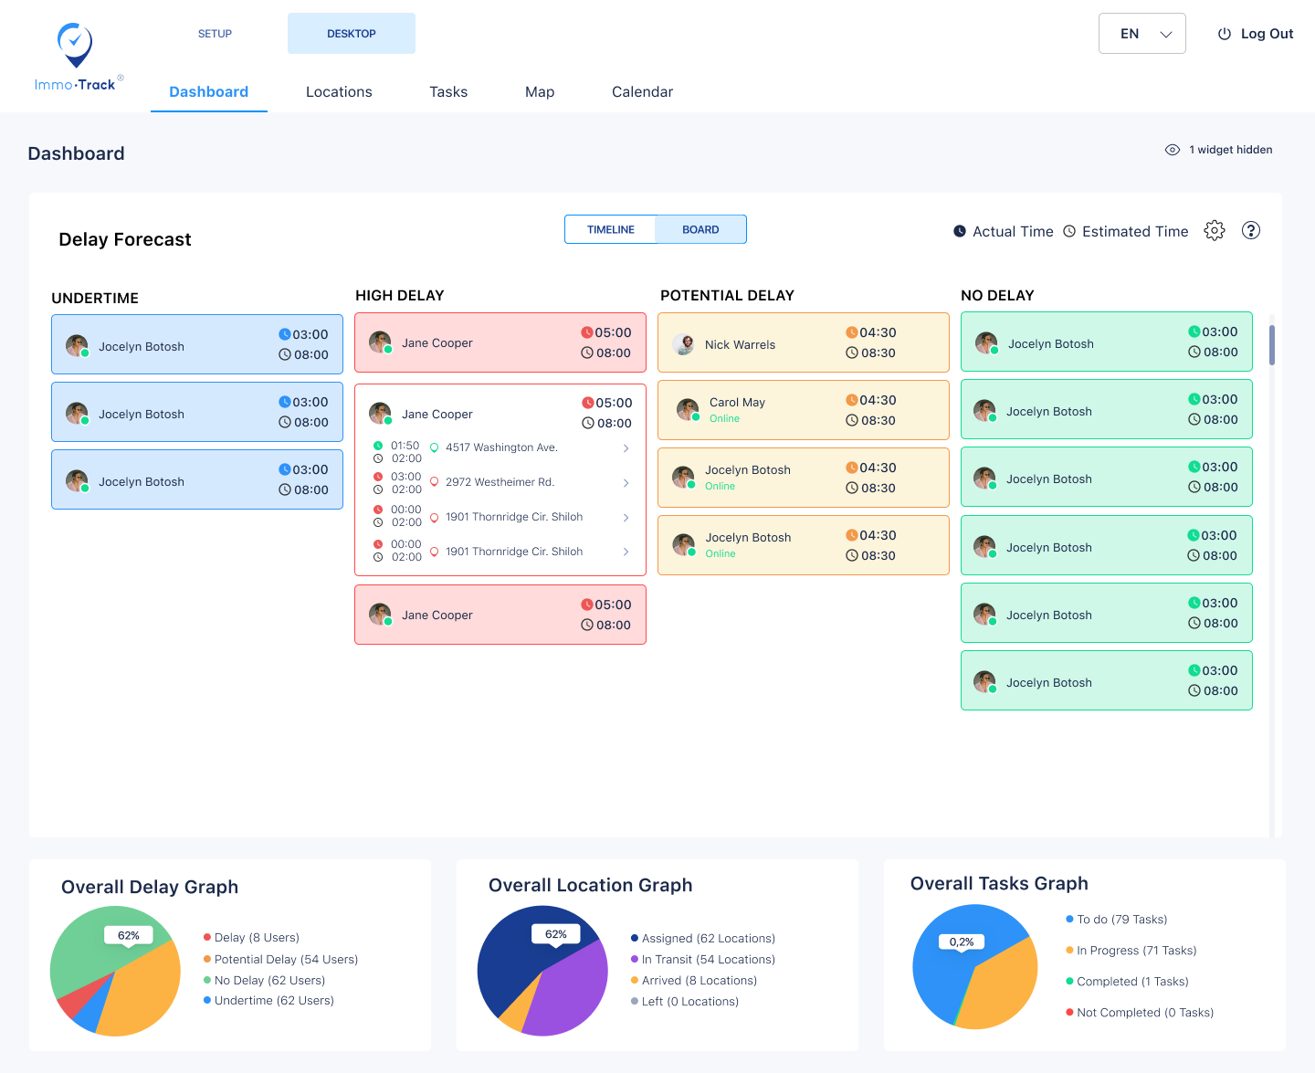
Task: Click the Delay Forecast vertical scrollbar
Action: (1272, 345)
